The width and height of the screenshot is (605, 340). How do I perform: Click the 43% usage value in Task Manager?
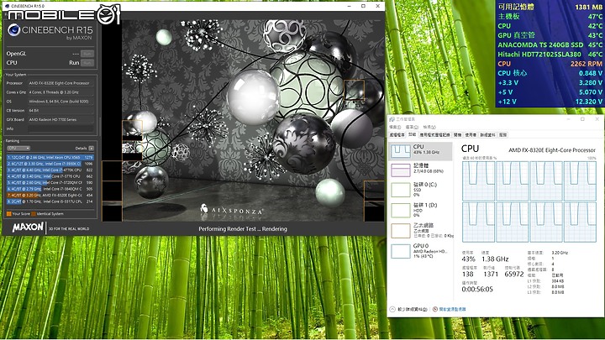468,259
